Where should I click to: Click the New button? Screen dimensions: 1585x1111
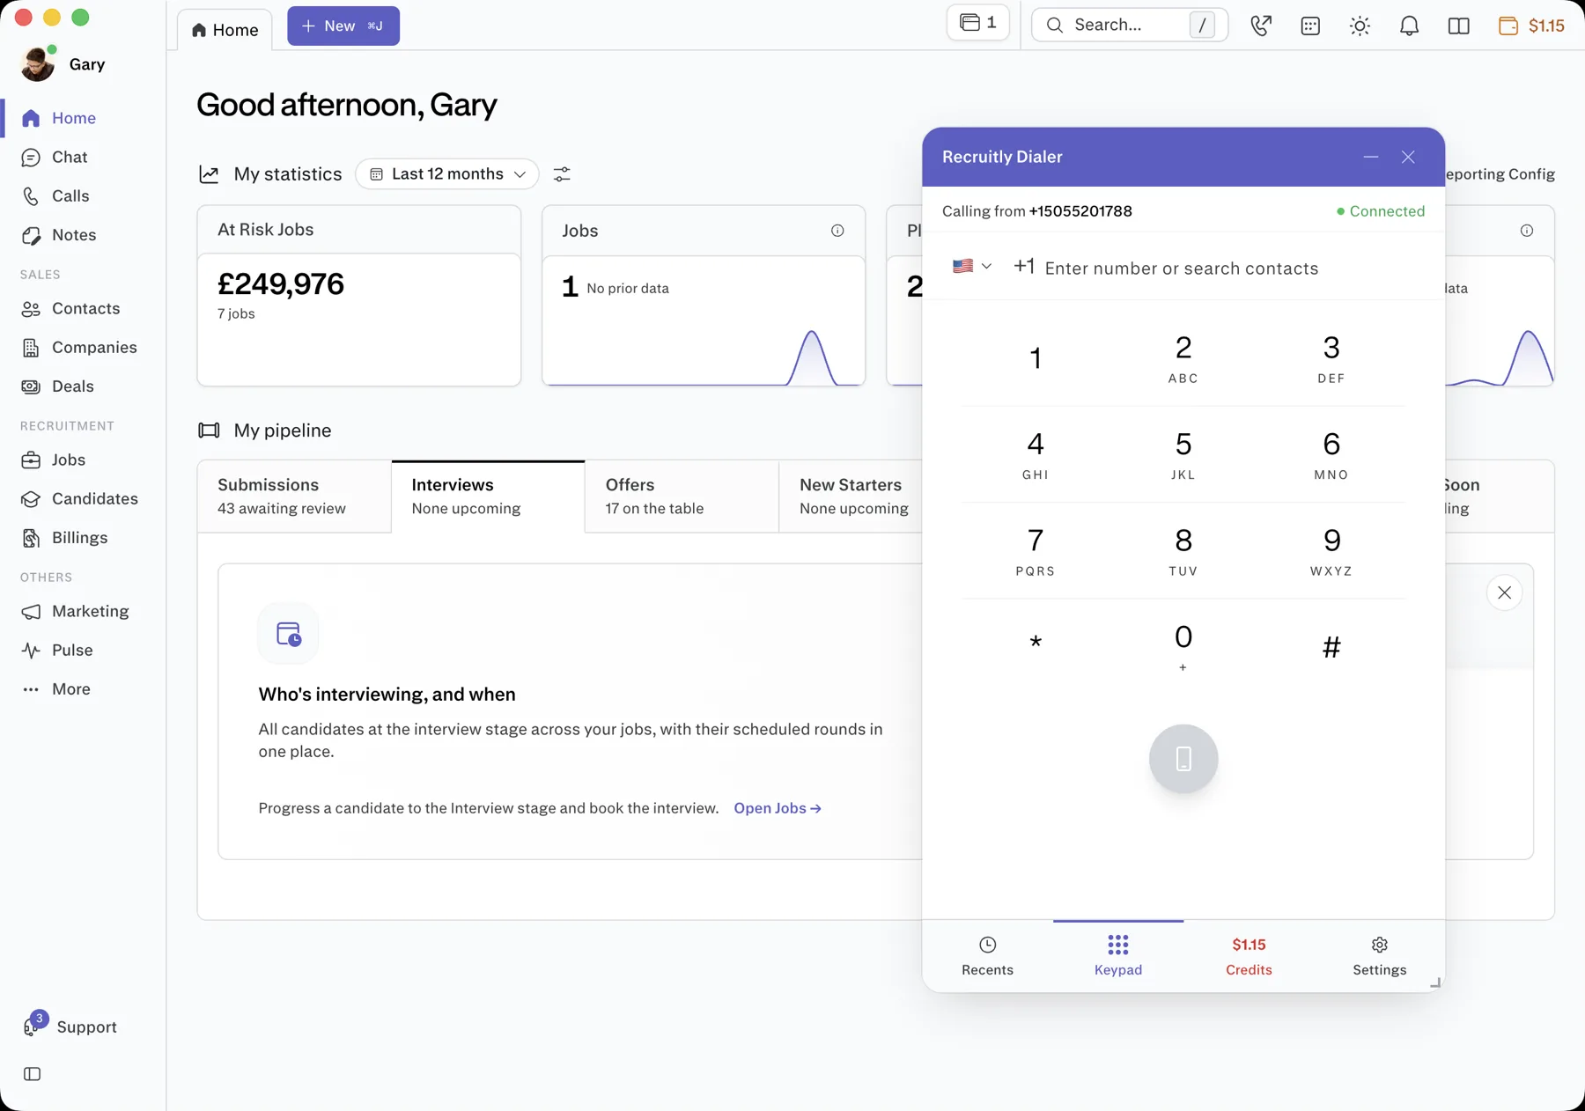tap(343, 26)
